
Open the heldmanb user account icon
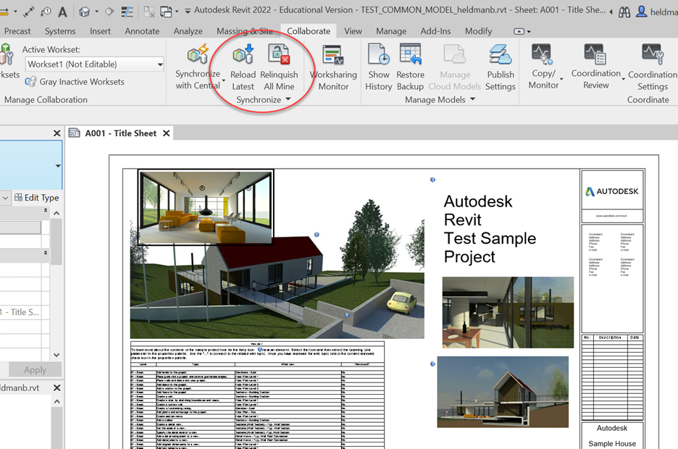[642, 12]
